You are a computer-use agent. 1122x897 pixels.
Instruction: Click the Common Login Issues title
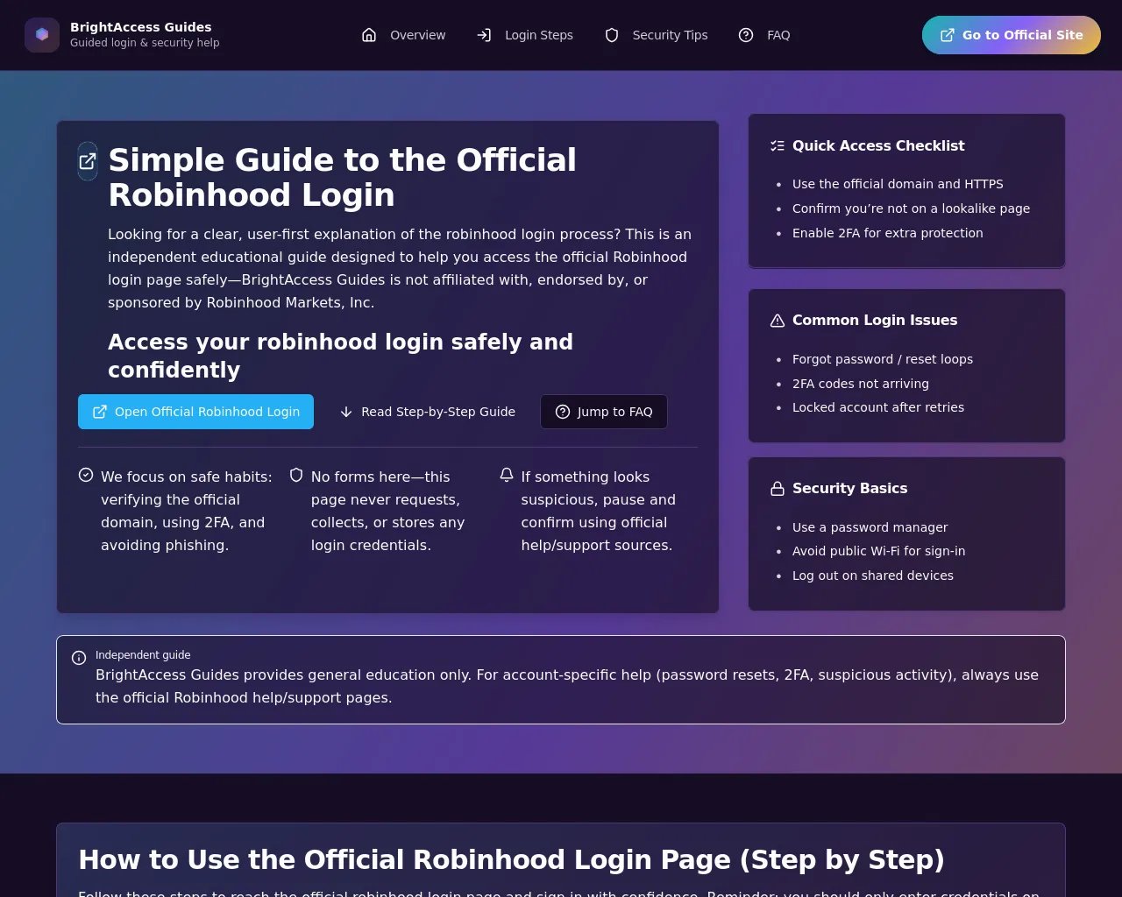click(875, 321)
